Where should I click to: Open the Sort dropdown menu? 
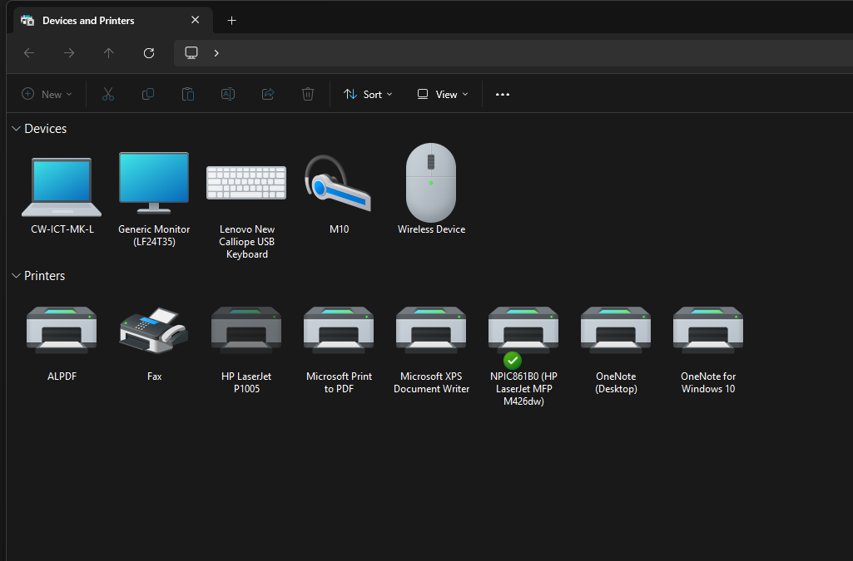click(x=369, y=95)
